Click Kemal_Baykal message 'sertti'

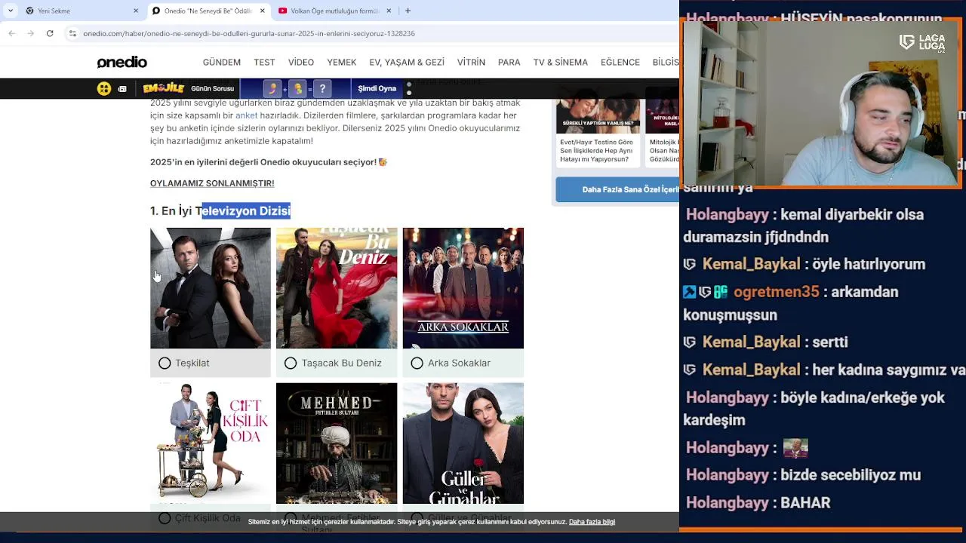830,342
